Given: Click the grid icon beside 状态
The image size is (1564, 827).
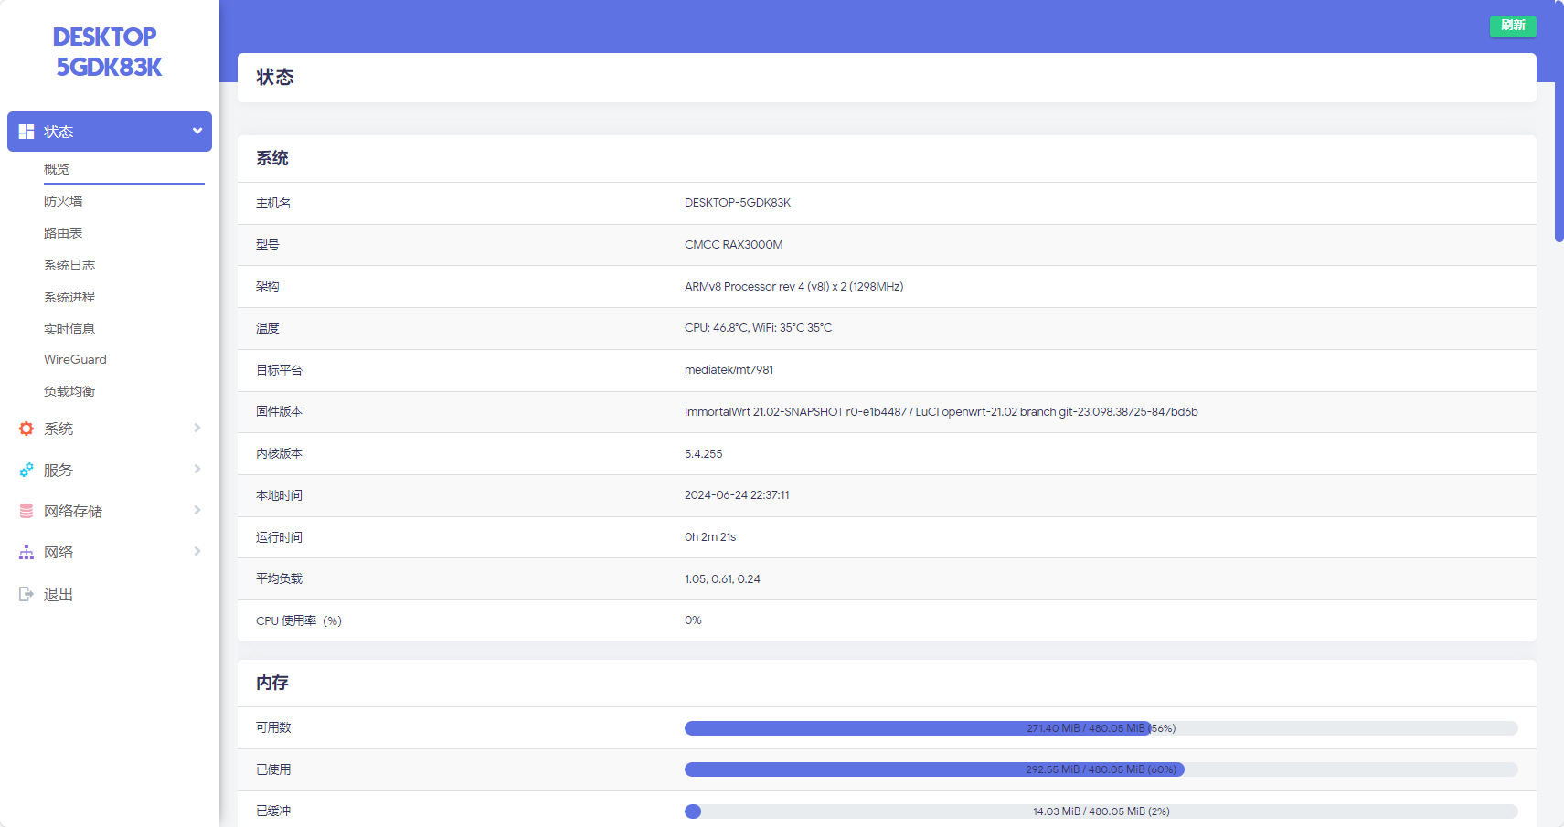Looking at the screenshot, I should click(x=27, y=132).
